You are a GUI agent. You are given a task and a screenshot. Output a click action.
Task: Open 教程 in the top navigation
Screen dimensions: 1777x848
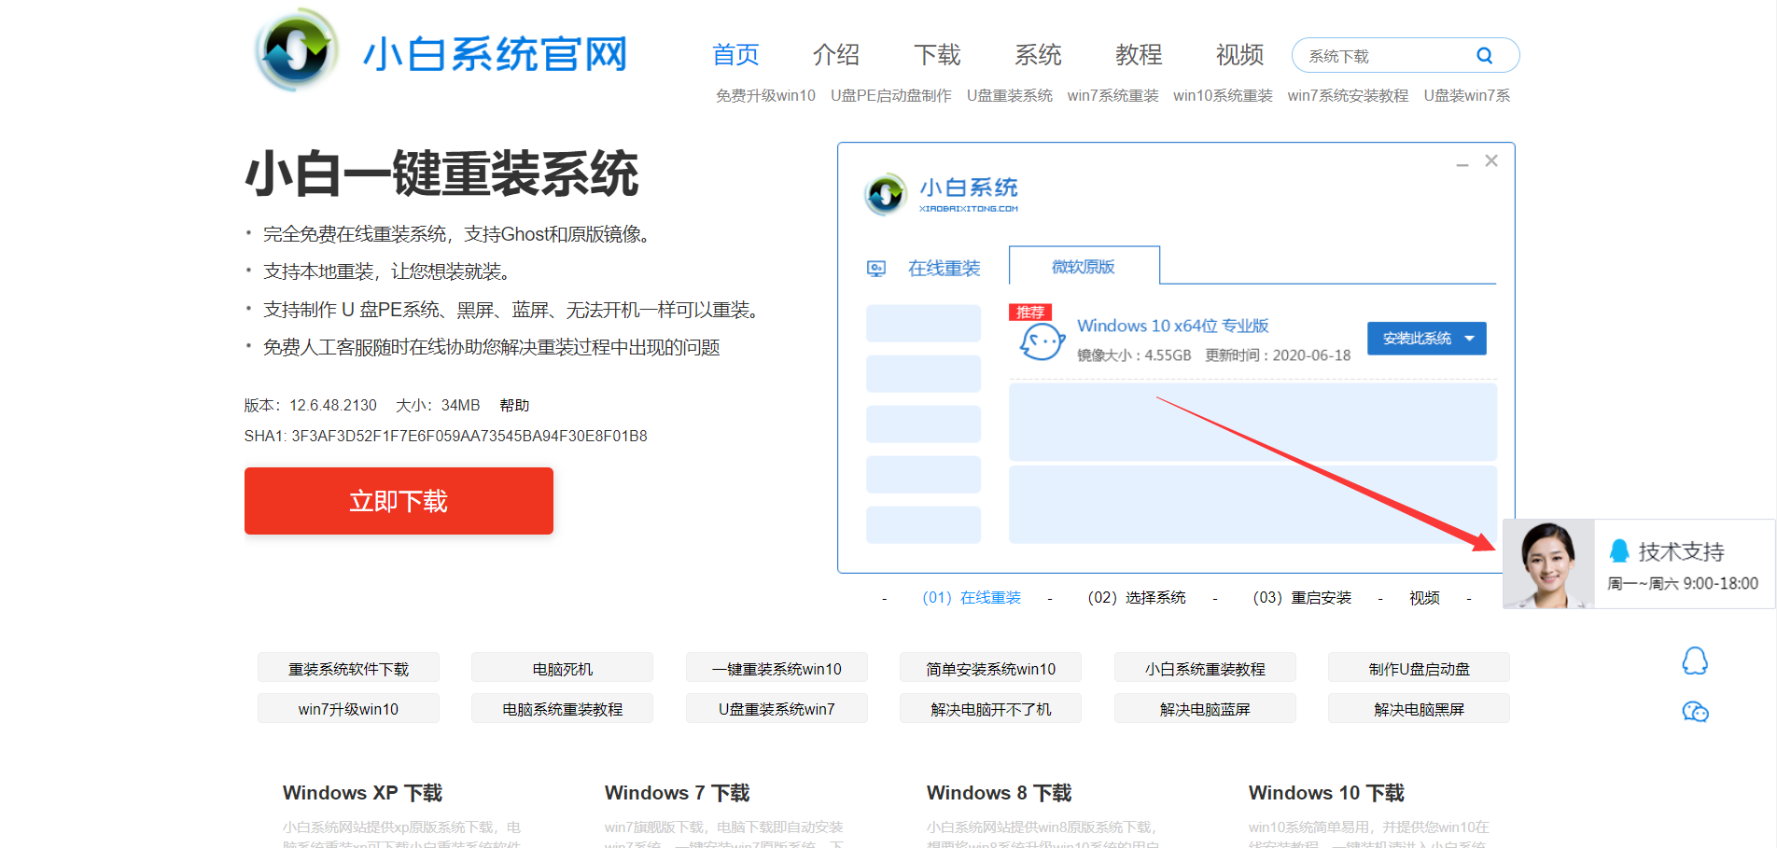1138,56
